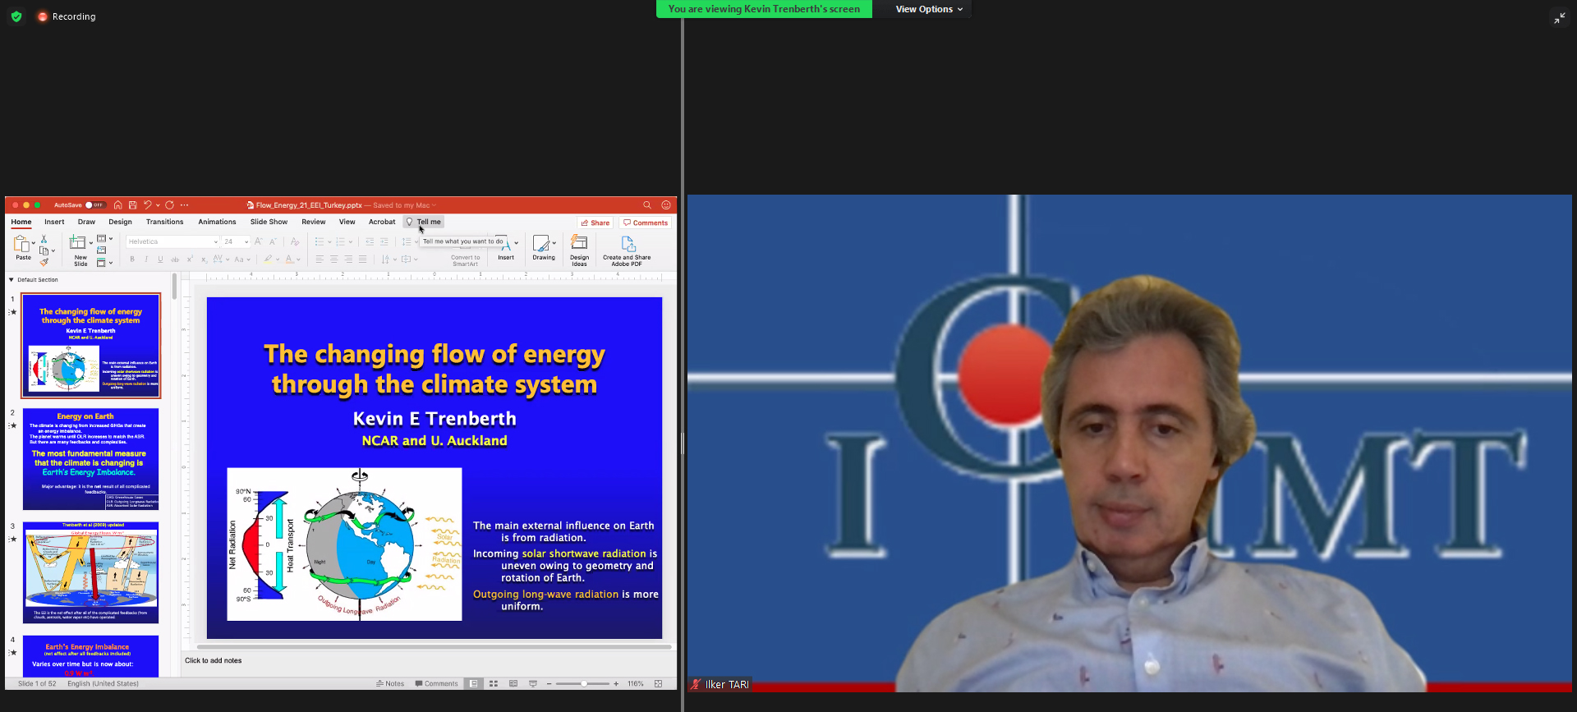This screenshot has width=1577, height=712.
Task: Open the Transitions ribbon tab
Action: 164,222
